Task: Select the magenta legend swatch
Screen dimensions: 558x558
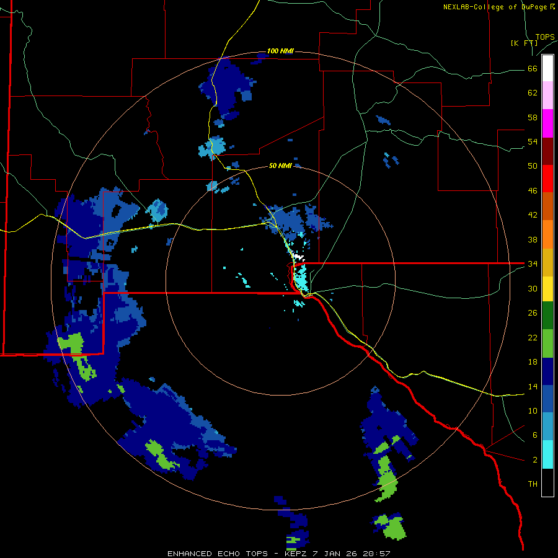Action: [547, 123]
